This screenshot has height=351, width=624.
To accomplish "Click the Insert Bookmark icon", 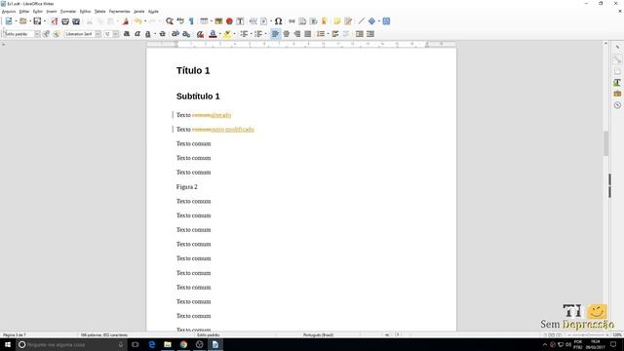I will click(x=325, y=21).
